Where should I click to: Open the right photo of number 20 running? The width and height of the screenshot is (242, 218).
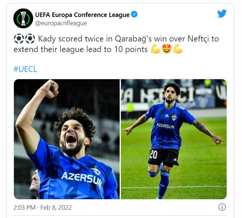(174, 139)
